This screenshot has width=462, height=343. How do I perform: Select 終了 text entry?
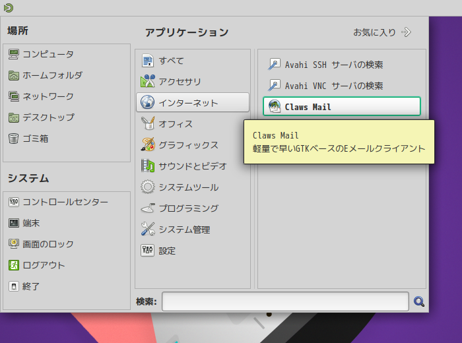[31, 286]
